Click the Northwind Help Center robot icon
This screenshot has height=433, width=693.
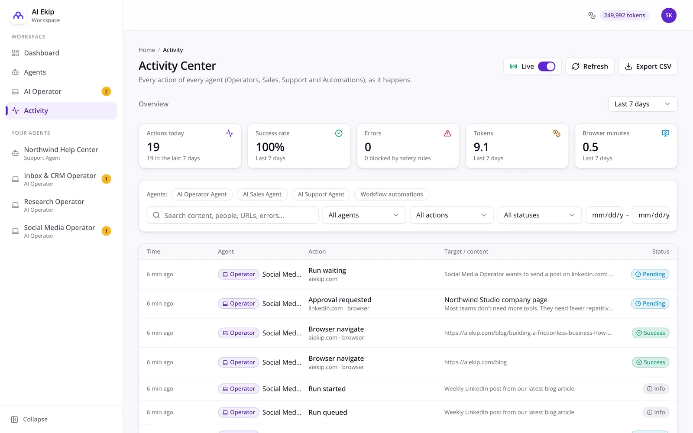click(x=15, y=153)
